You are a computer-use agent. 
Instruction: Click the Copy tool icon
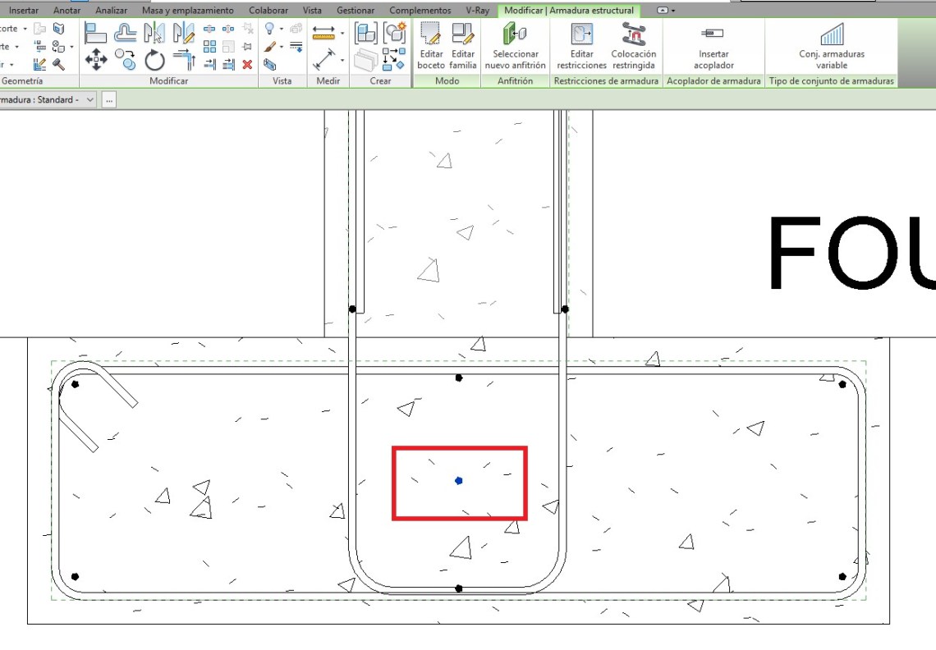click(x=126, y=60)
